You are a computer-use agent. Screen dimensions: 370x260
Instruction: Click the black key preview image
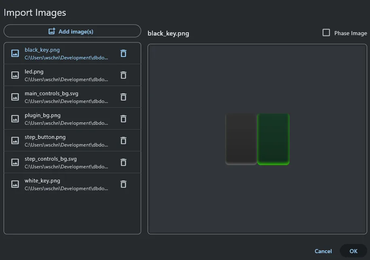click(x=257, y=139)
